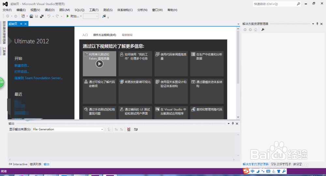Click the 新建项目... link

[22, 65]
